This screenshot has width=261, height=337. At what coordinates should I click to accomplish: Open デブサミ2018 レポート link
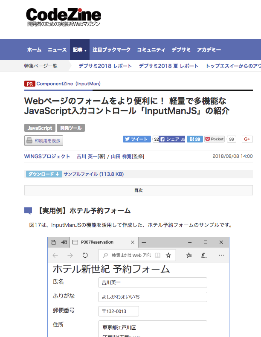pos(105,66)
